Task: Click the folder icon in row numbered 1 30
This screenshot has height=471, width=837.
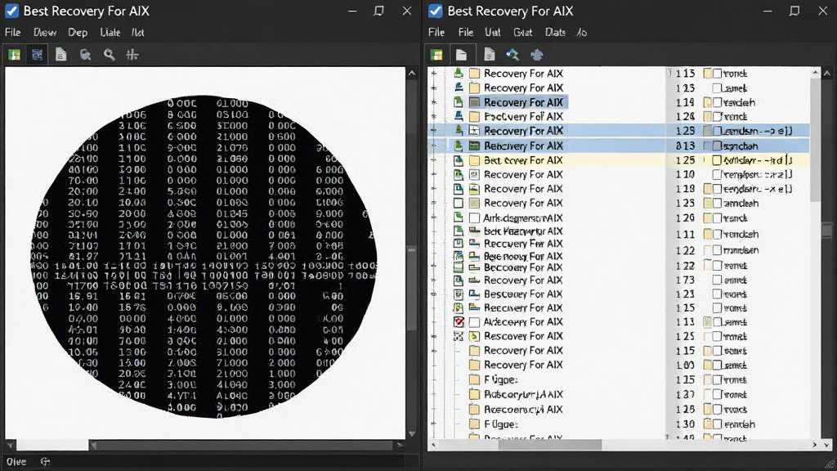Action: (708, 424)
